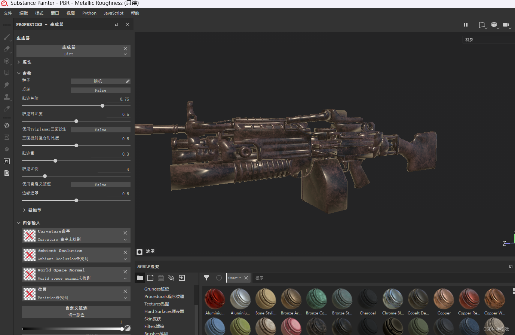515x335 pixels.
Task: Open the JavaScript menu
Action: (113, 13)
